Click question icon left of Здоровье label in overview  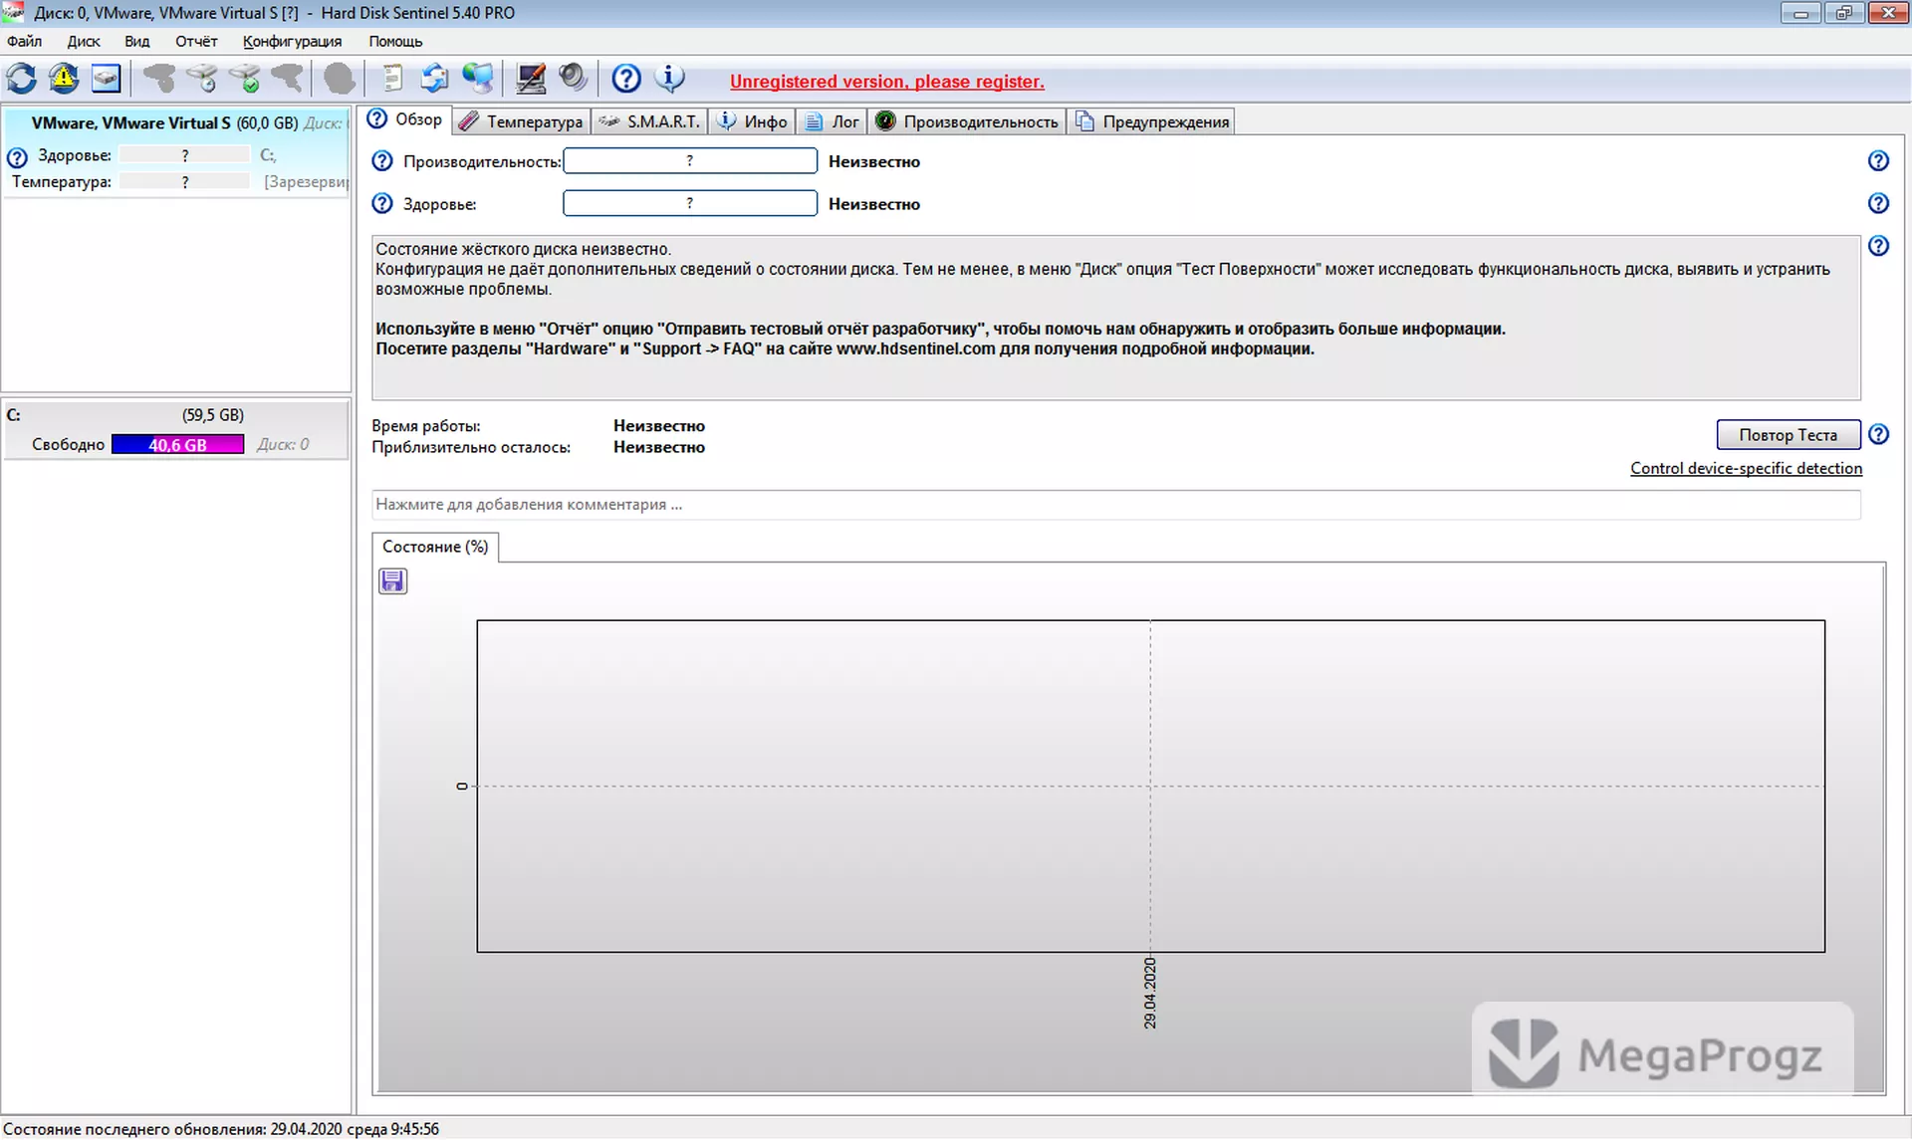(x=382, y=203)
